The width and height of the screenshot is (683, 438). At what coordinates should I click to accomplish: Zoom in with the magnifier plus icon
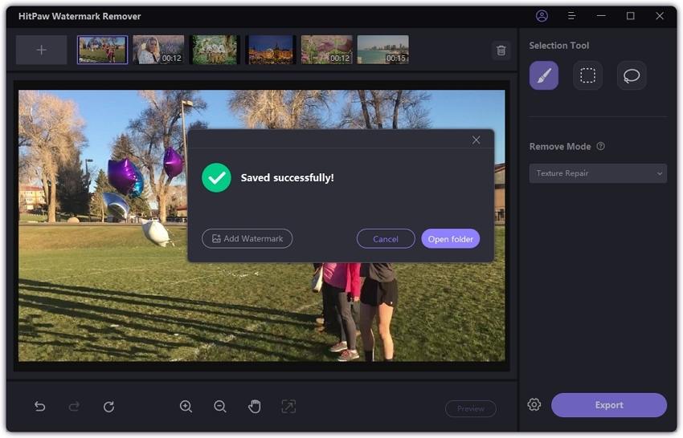[186, 407]
